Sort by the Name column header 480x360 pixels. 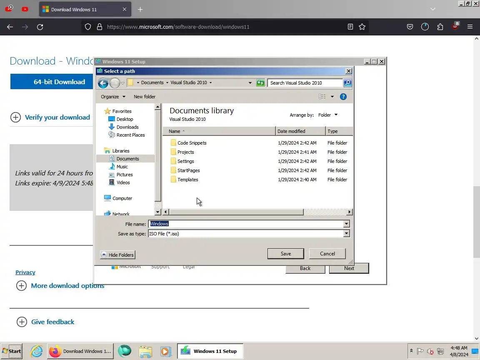tap(219, 131)
